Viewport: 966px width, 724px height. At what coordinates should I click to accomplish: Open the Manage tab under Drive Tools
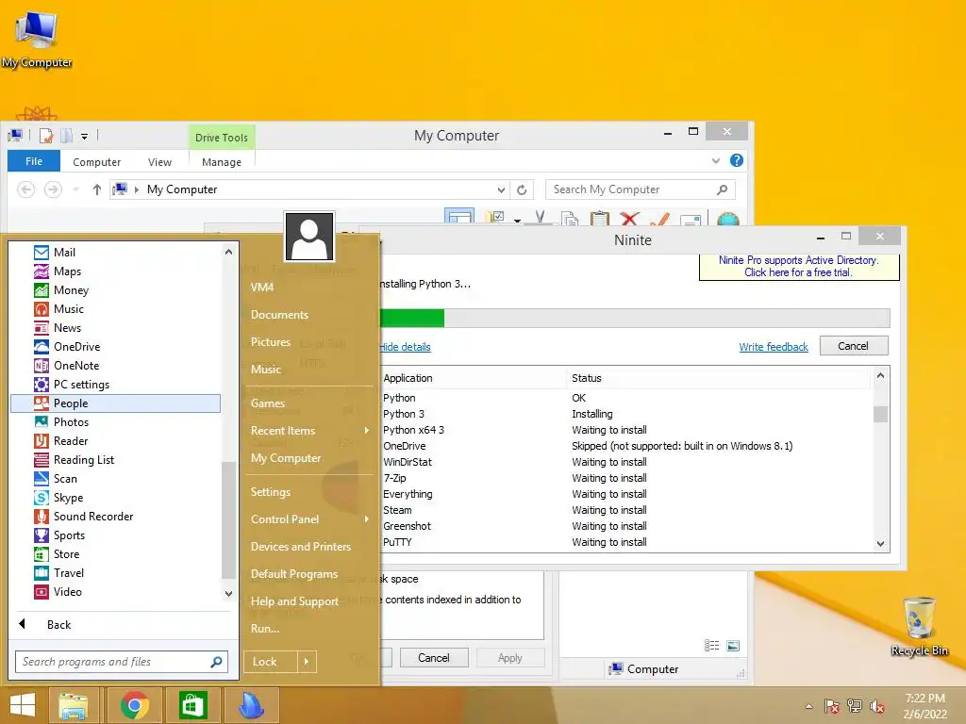point(222,162)
